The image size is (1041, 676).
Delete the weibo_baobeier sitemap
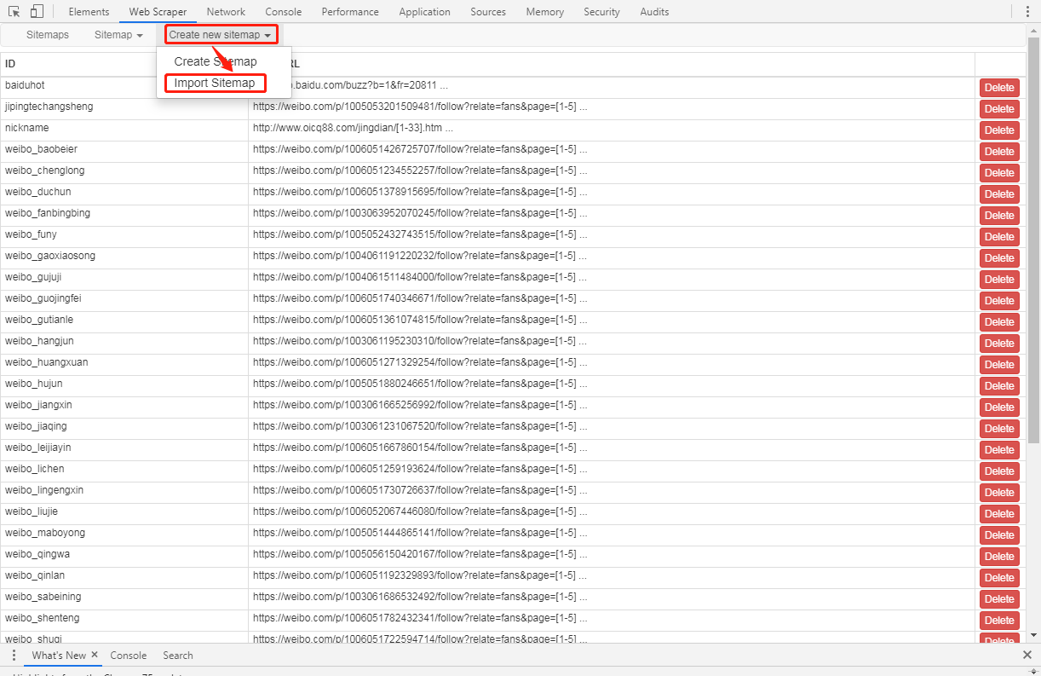[999, 152]
